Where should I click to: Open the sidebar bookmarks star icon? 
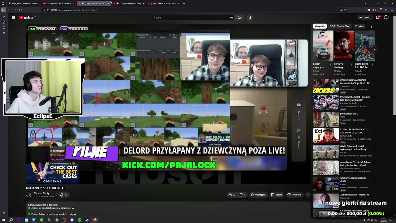(x=4, y=33)
